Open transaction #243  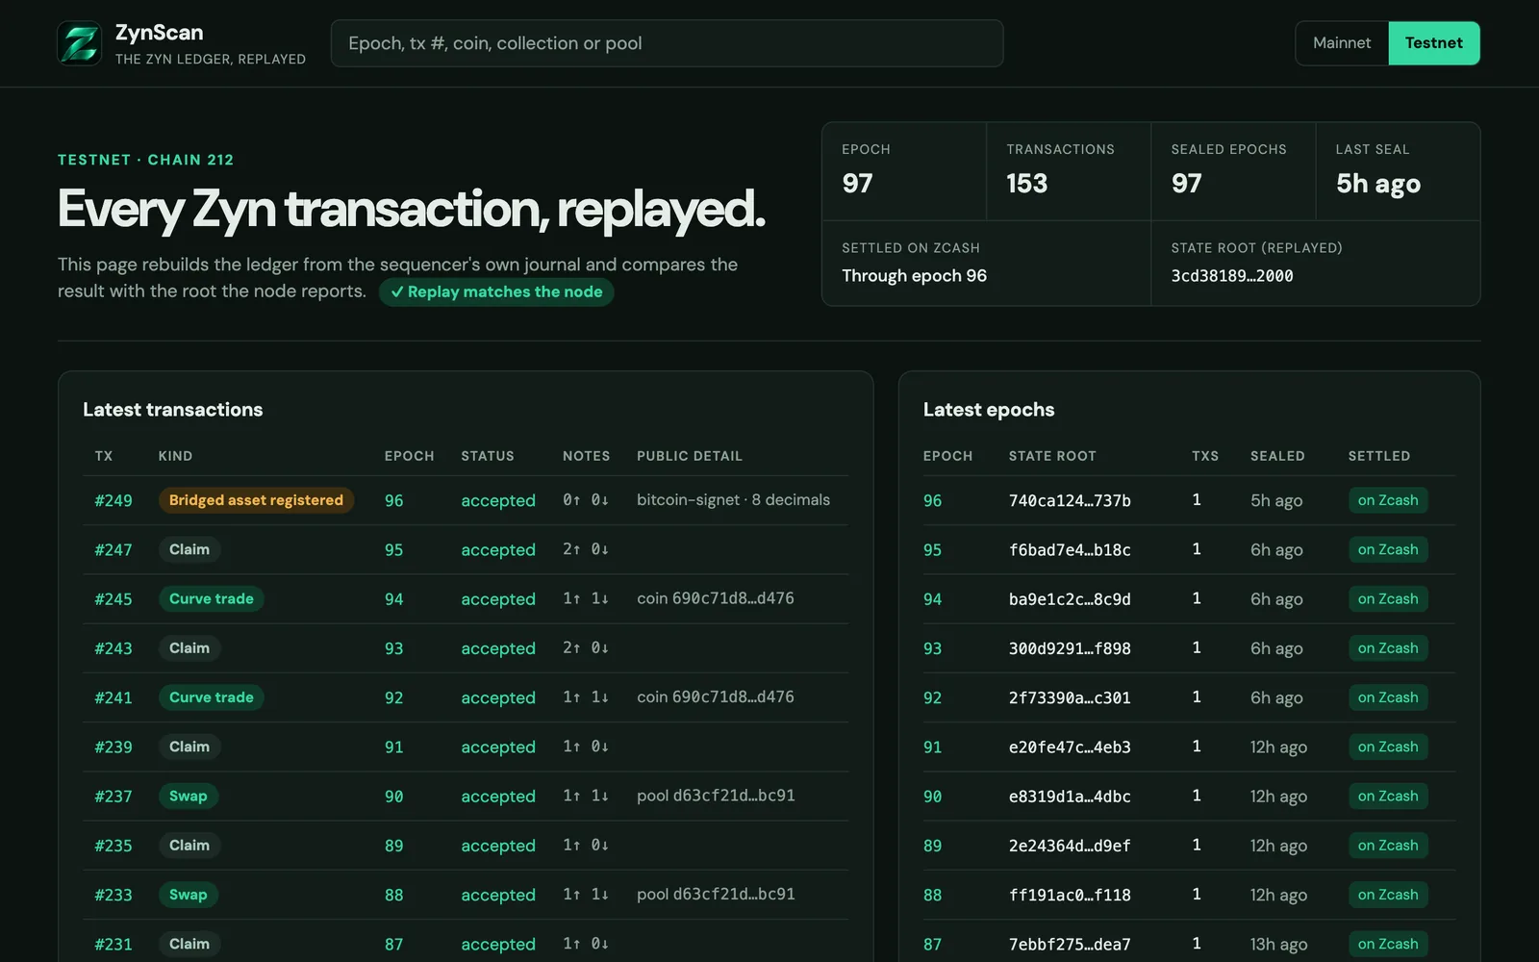[x=114, y=648]
